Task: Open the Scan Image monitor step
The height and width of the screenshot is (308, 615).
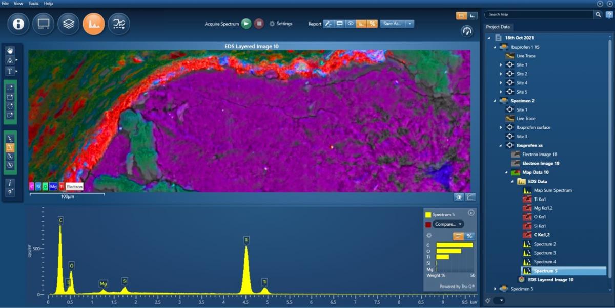Action: click(x=44, y=24)
